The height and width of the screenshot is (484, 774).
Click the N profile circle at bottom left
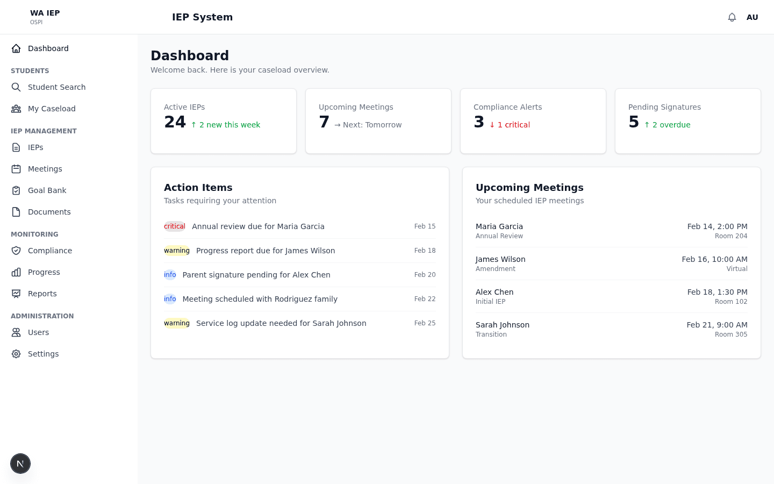[x=20, y=463]
